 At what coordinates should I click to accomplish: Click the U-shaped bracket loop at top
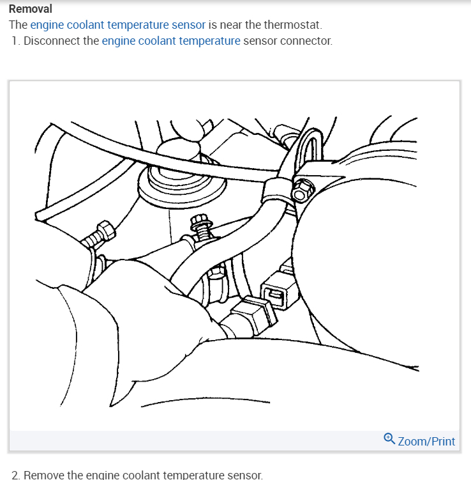pyautogui.click(x=311, y=147)
